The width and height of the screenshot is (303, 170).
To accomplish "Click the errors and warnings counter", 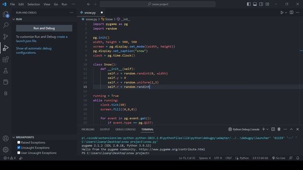I will 9,158.
